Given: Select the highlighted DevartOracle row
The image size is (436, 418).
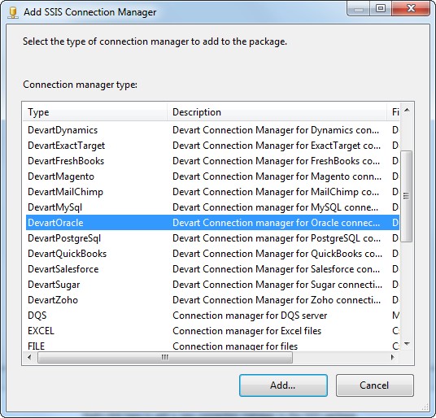Looking at the screenshot, I should pos(213,223).
